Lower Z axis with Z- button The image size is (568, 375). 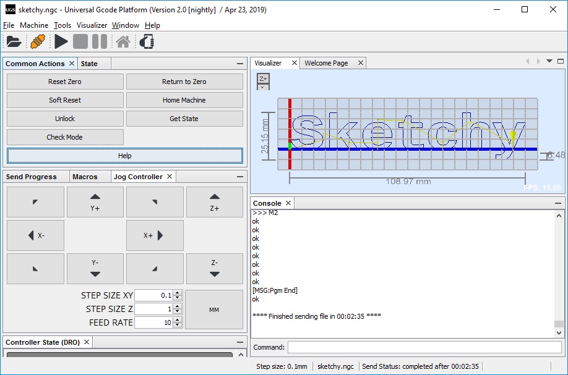tap(215, 269)
